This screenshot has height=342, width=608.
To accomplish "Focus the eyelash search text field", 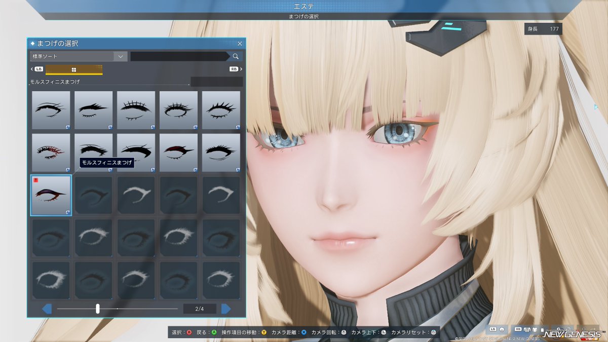I will [x=180, y=56].
